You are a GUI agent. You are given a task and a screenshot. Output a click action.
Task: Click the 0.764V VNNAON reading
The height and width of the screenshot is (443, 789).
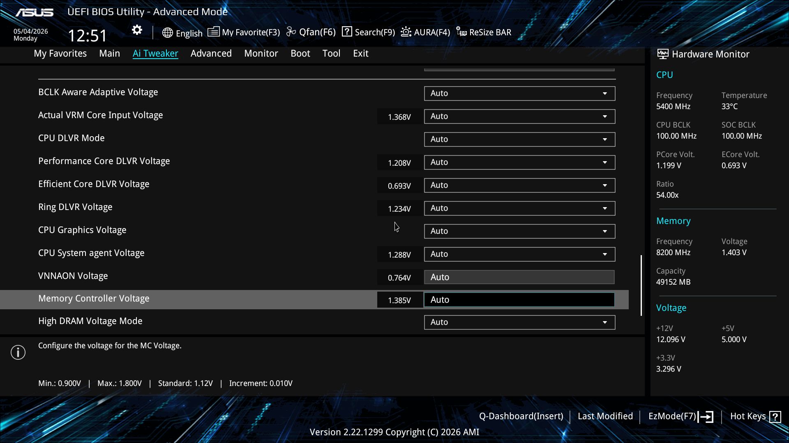click(x=399, y=278)
